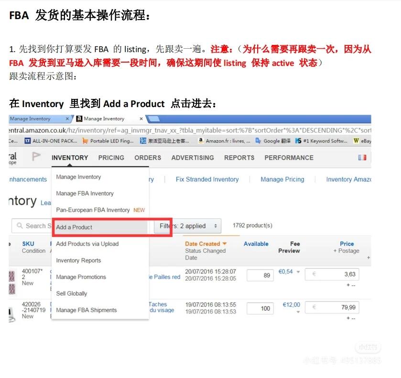
Task: Open the Manage Pricing link
Action: tap(282, 180)
